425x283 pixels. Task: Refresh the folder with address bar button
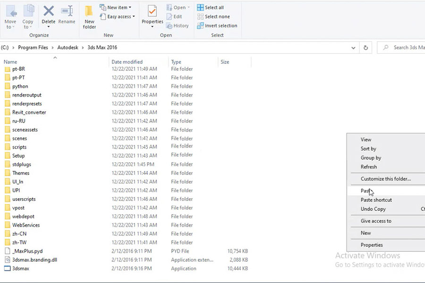(x=365, y=48)
